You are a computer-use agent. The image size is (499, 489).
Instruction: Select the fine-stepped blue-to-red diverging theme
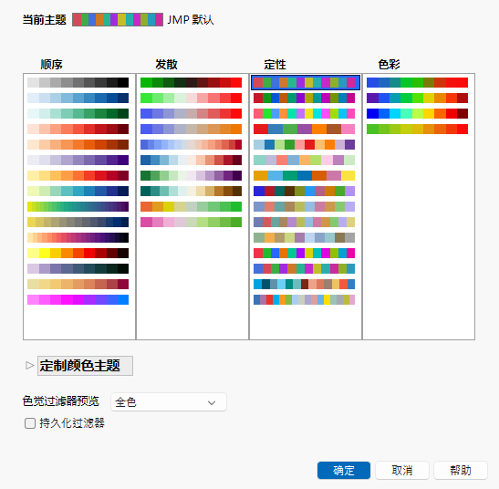click(x=191, y=144)
